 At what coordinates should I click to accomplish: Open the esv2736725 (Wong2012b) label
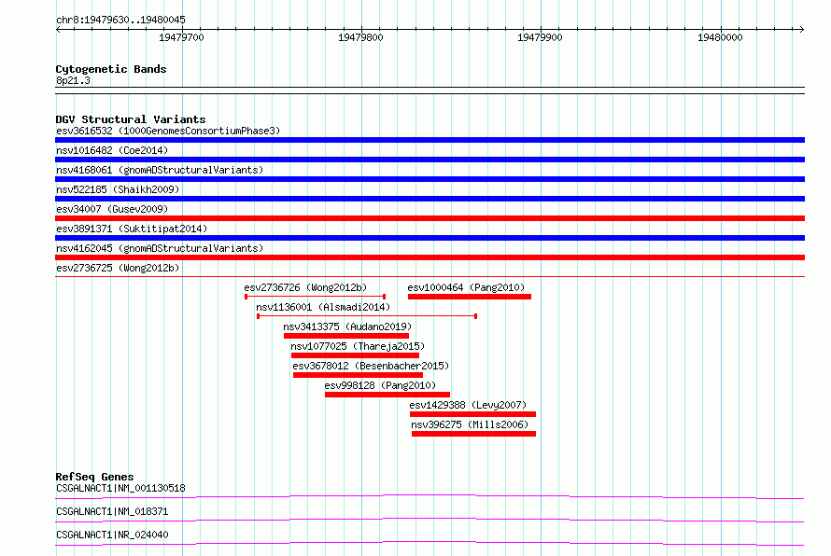coord(118,268)
